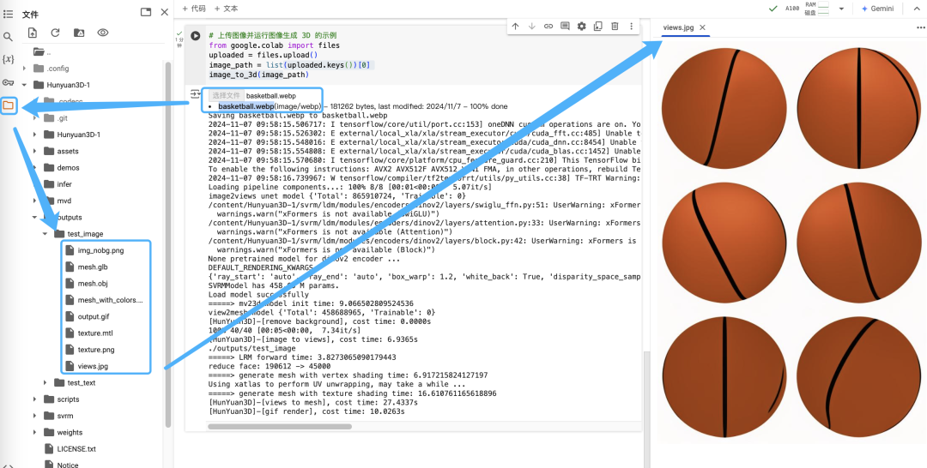Run the image_to_3d code cell
Image resolution: width=927 pixels, height=468 pixels.
pos(195,36)
